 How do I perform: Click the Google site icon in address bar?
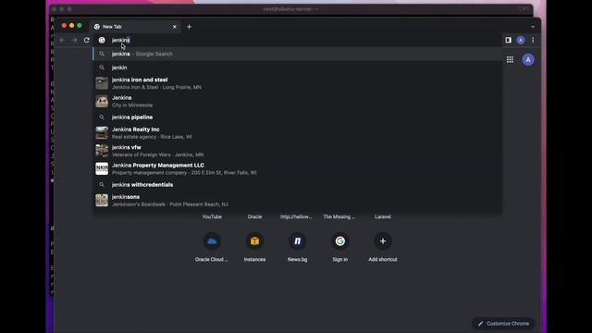coord(102,40)
